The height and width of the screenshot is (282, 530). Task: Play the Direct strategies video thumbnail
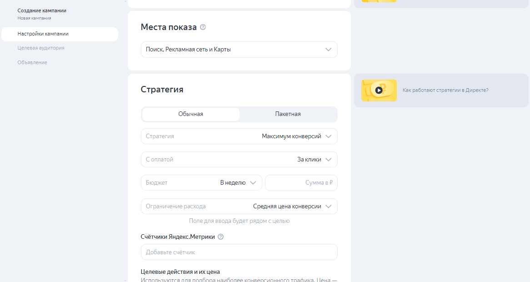click(379, 91)
